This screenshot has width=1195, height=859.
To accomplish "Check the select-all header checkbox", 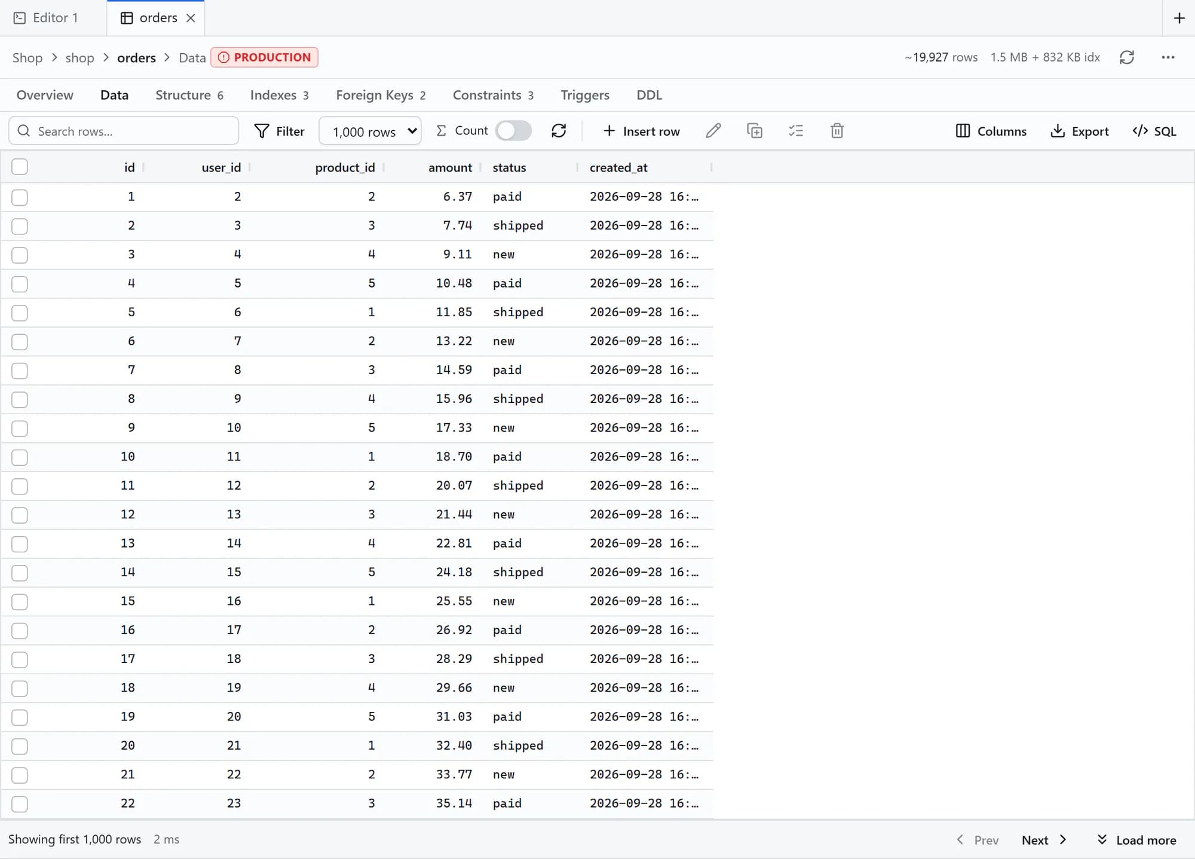I will pyautogui.click(x=20, y=167).
